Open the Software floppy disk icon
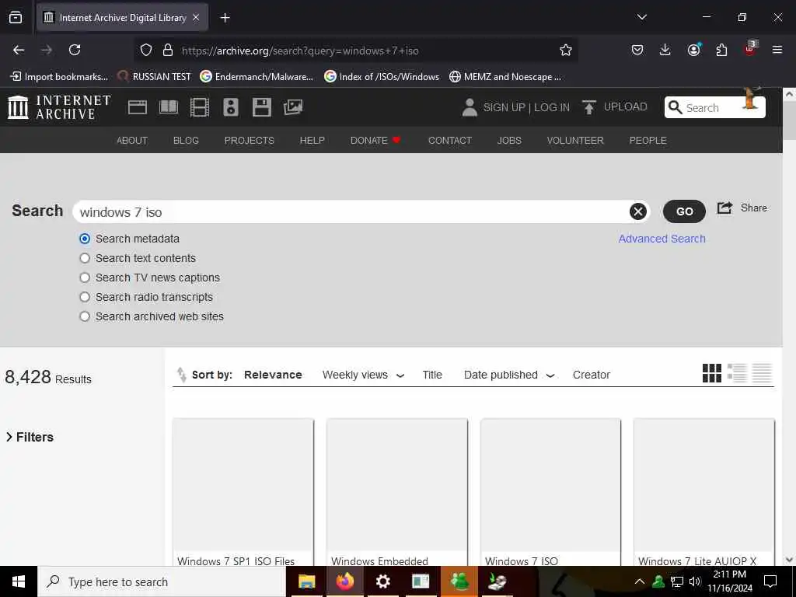This screenshot has width=796, height=597. [261, 107]
